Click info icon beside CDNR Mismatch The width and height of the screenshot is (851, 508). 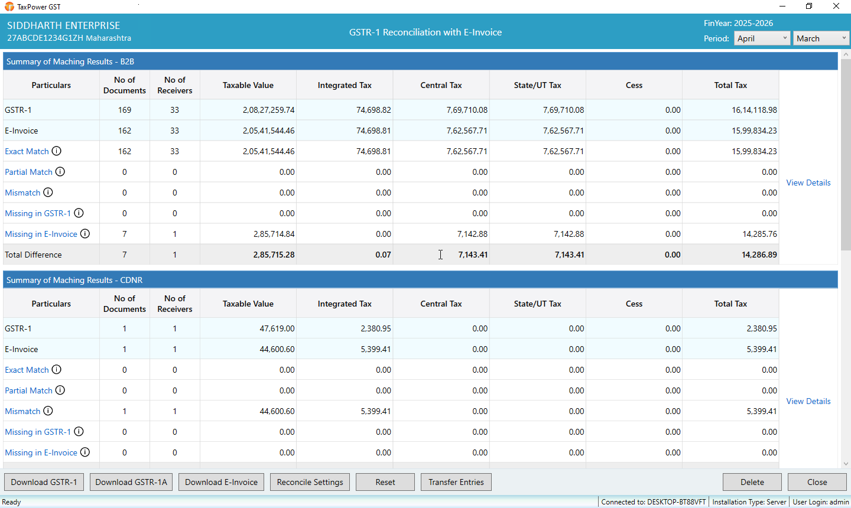tap(48, 411)
